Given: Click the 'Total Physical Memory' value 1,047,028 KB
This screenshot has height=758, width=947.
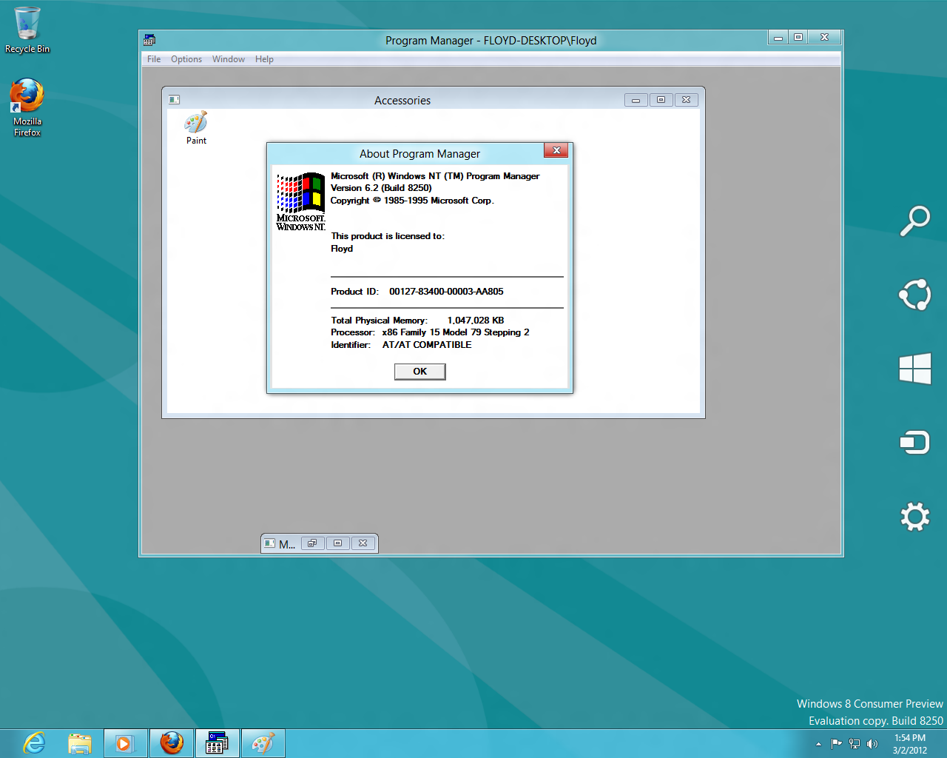Looking at the screenshot, I should (x=476, y=321).
